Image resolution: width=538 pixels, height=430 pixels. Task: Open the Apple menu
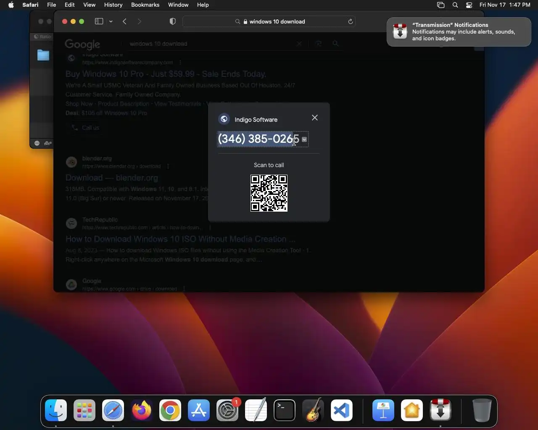[x=11, y=5]
